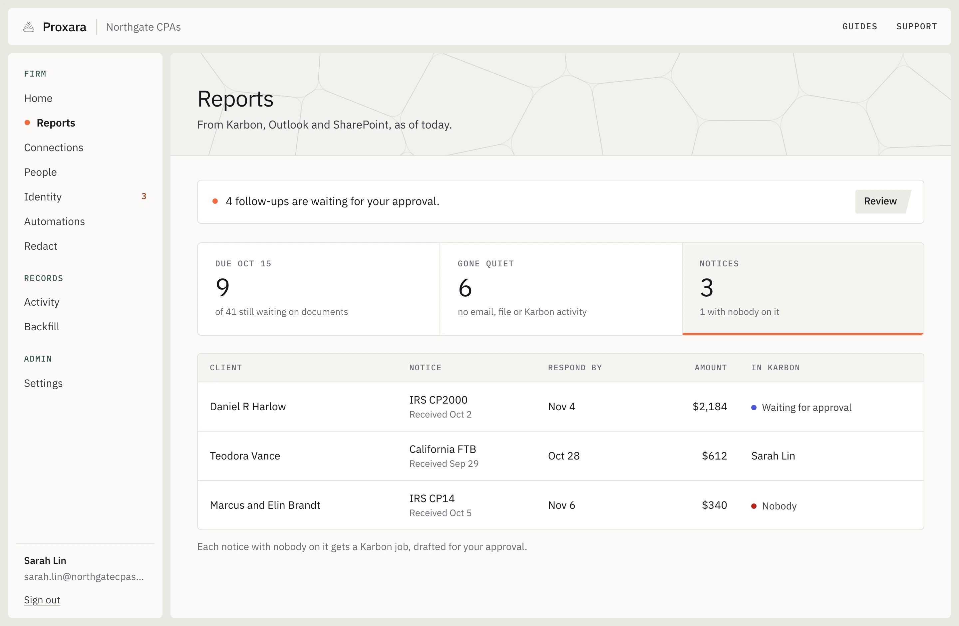Open Backfill under Records
The image size is (959, 626).
pos(42,326)
